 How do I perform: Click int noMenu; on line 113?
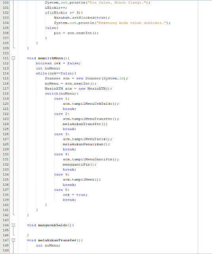(48, 68)
